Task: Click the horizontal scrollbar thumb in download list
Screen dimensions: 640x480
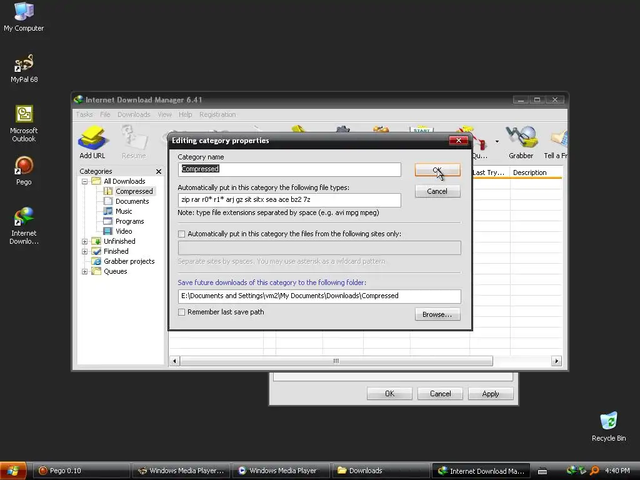Action: tap(336, 361)
